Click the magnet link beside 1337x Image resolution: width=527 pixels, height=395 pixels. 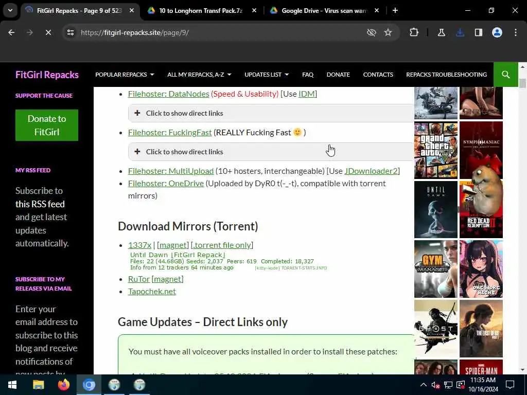click(173, 245)
